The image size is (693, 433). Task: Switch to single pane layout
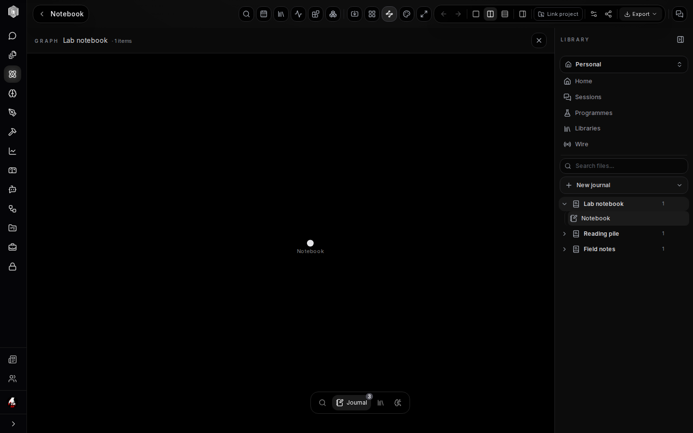point(476,14)
